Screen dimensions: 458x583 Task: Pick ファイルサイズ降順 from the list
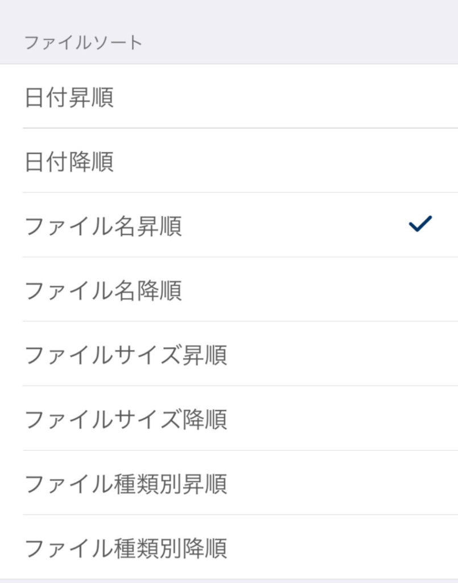tap(126, 419)
